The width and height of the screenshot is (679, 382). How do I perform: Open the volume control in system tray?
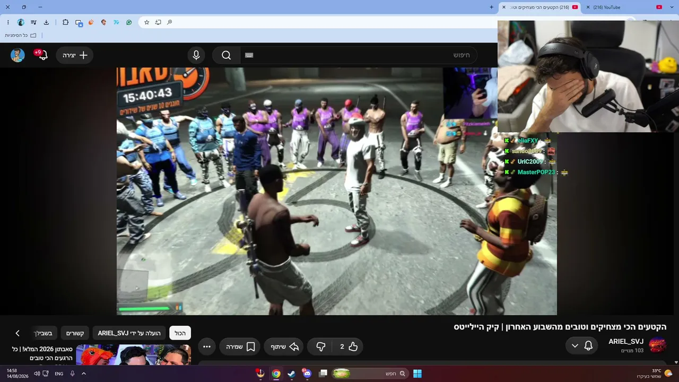coord(37,374)
